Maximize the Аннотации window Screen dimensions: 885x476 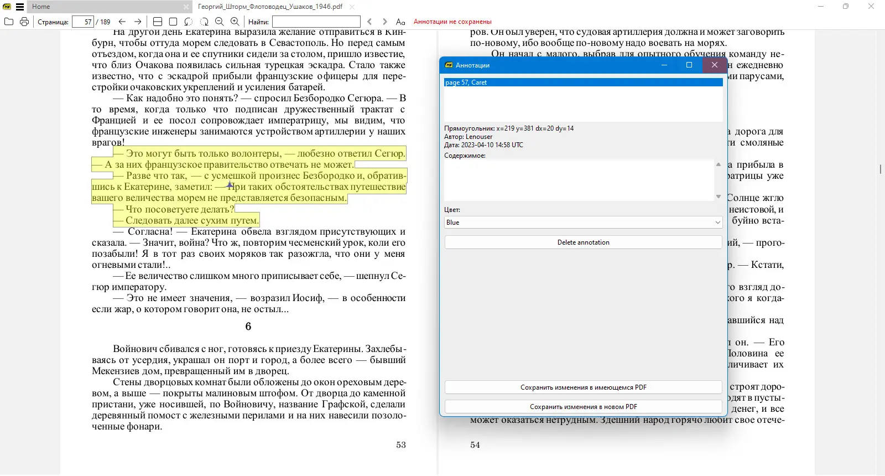689,65
